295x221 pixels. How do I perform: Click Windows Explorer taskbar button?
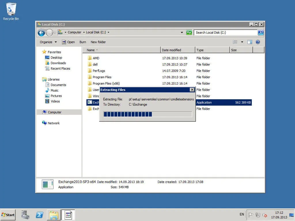[x=54, y=215]
